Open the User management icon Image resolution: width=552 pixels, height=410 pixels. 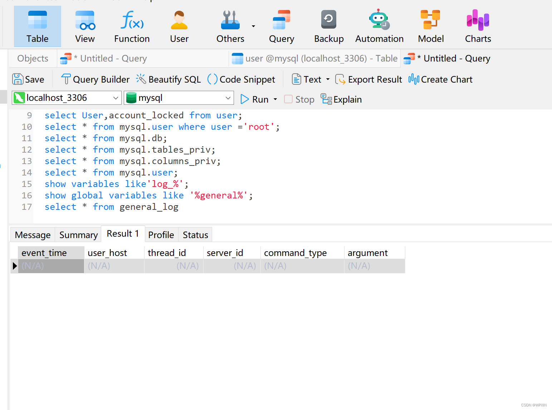click(x=179, y=26)
